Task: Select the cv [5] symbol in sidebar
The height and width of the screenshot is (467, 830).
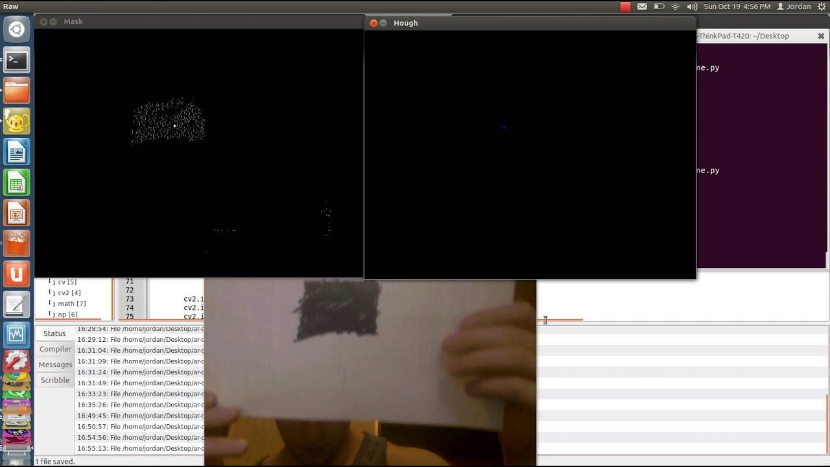Action: click(x=67, y=282)
